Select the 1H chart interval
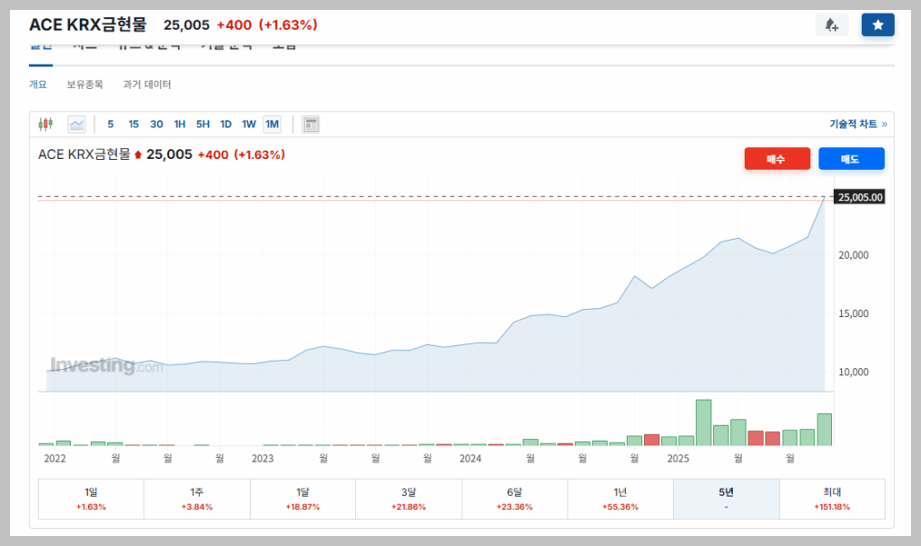921x546 pixels. click(180, 124)
